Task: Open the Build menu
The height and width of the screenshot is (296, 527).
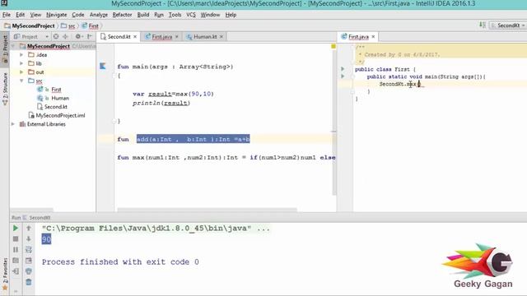Action: tap(143, 15)
